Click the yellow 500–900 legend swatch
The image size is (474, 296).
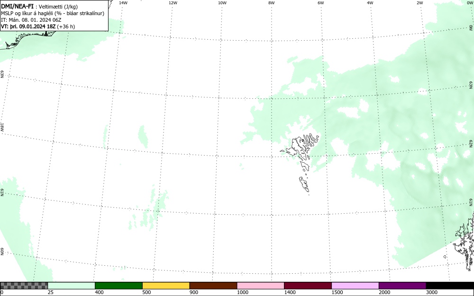166,286
